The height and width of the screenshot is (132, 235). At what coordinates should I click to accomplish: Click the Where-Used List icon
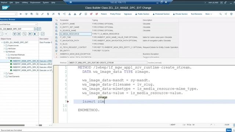coord(64,14)
